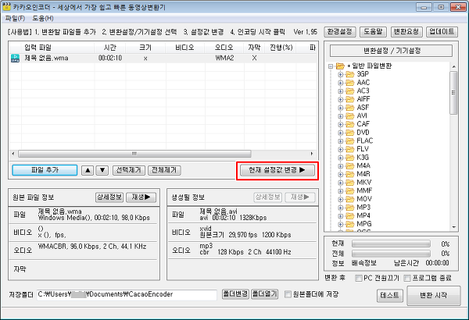
Task: Click the MPG folder icon
Action: tap(350, 224)
